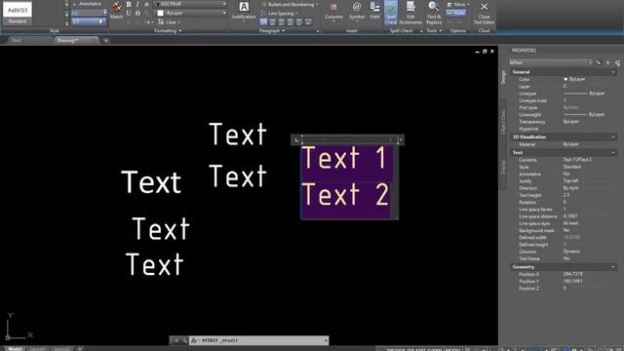Screen dimensions: 624x351
Task: Collapse the General properties section
Action: tap(613, 72)
